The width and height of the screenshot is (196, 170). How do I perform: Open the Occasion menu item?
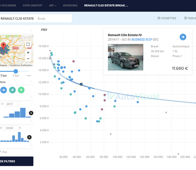pos(8,6)
